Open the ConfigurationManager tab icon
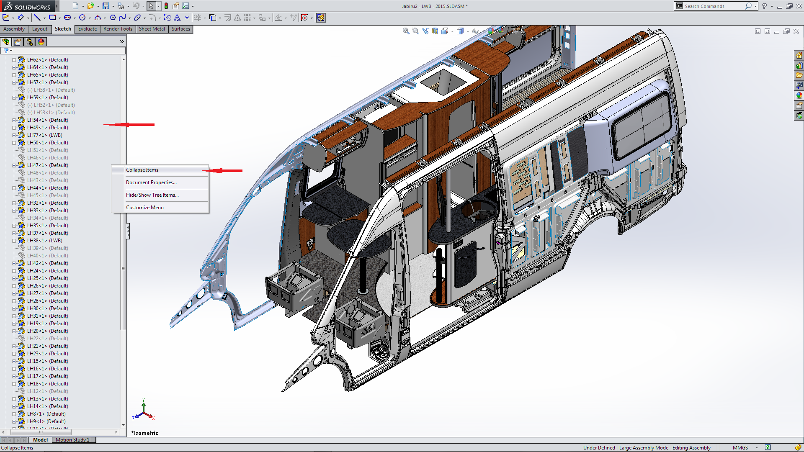The width and height of the screenshot is (804, 452). click(29, 42)
